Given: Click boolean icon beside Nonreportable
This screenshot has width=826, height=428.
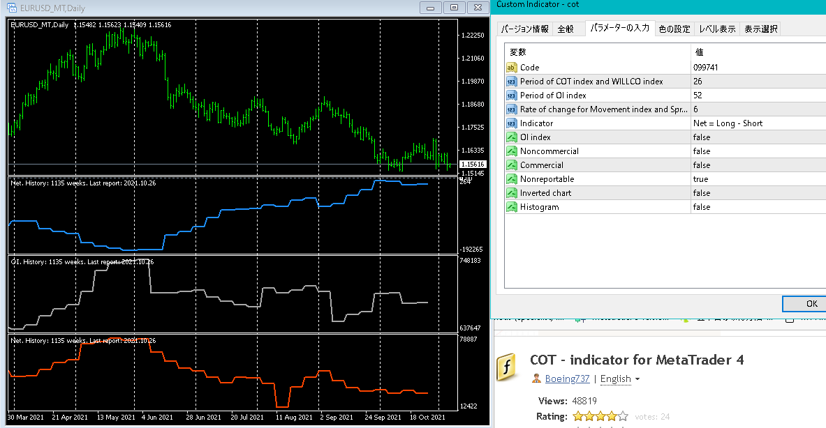Looking at the screenshot, I should (x=511, y=178).
